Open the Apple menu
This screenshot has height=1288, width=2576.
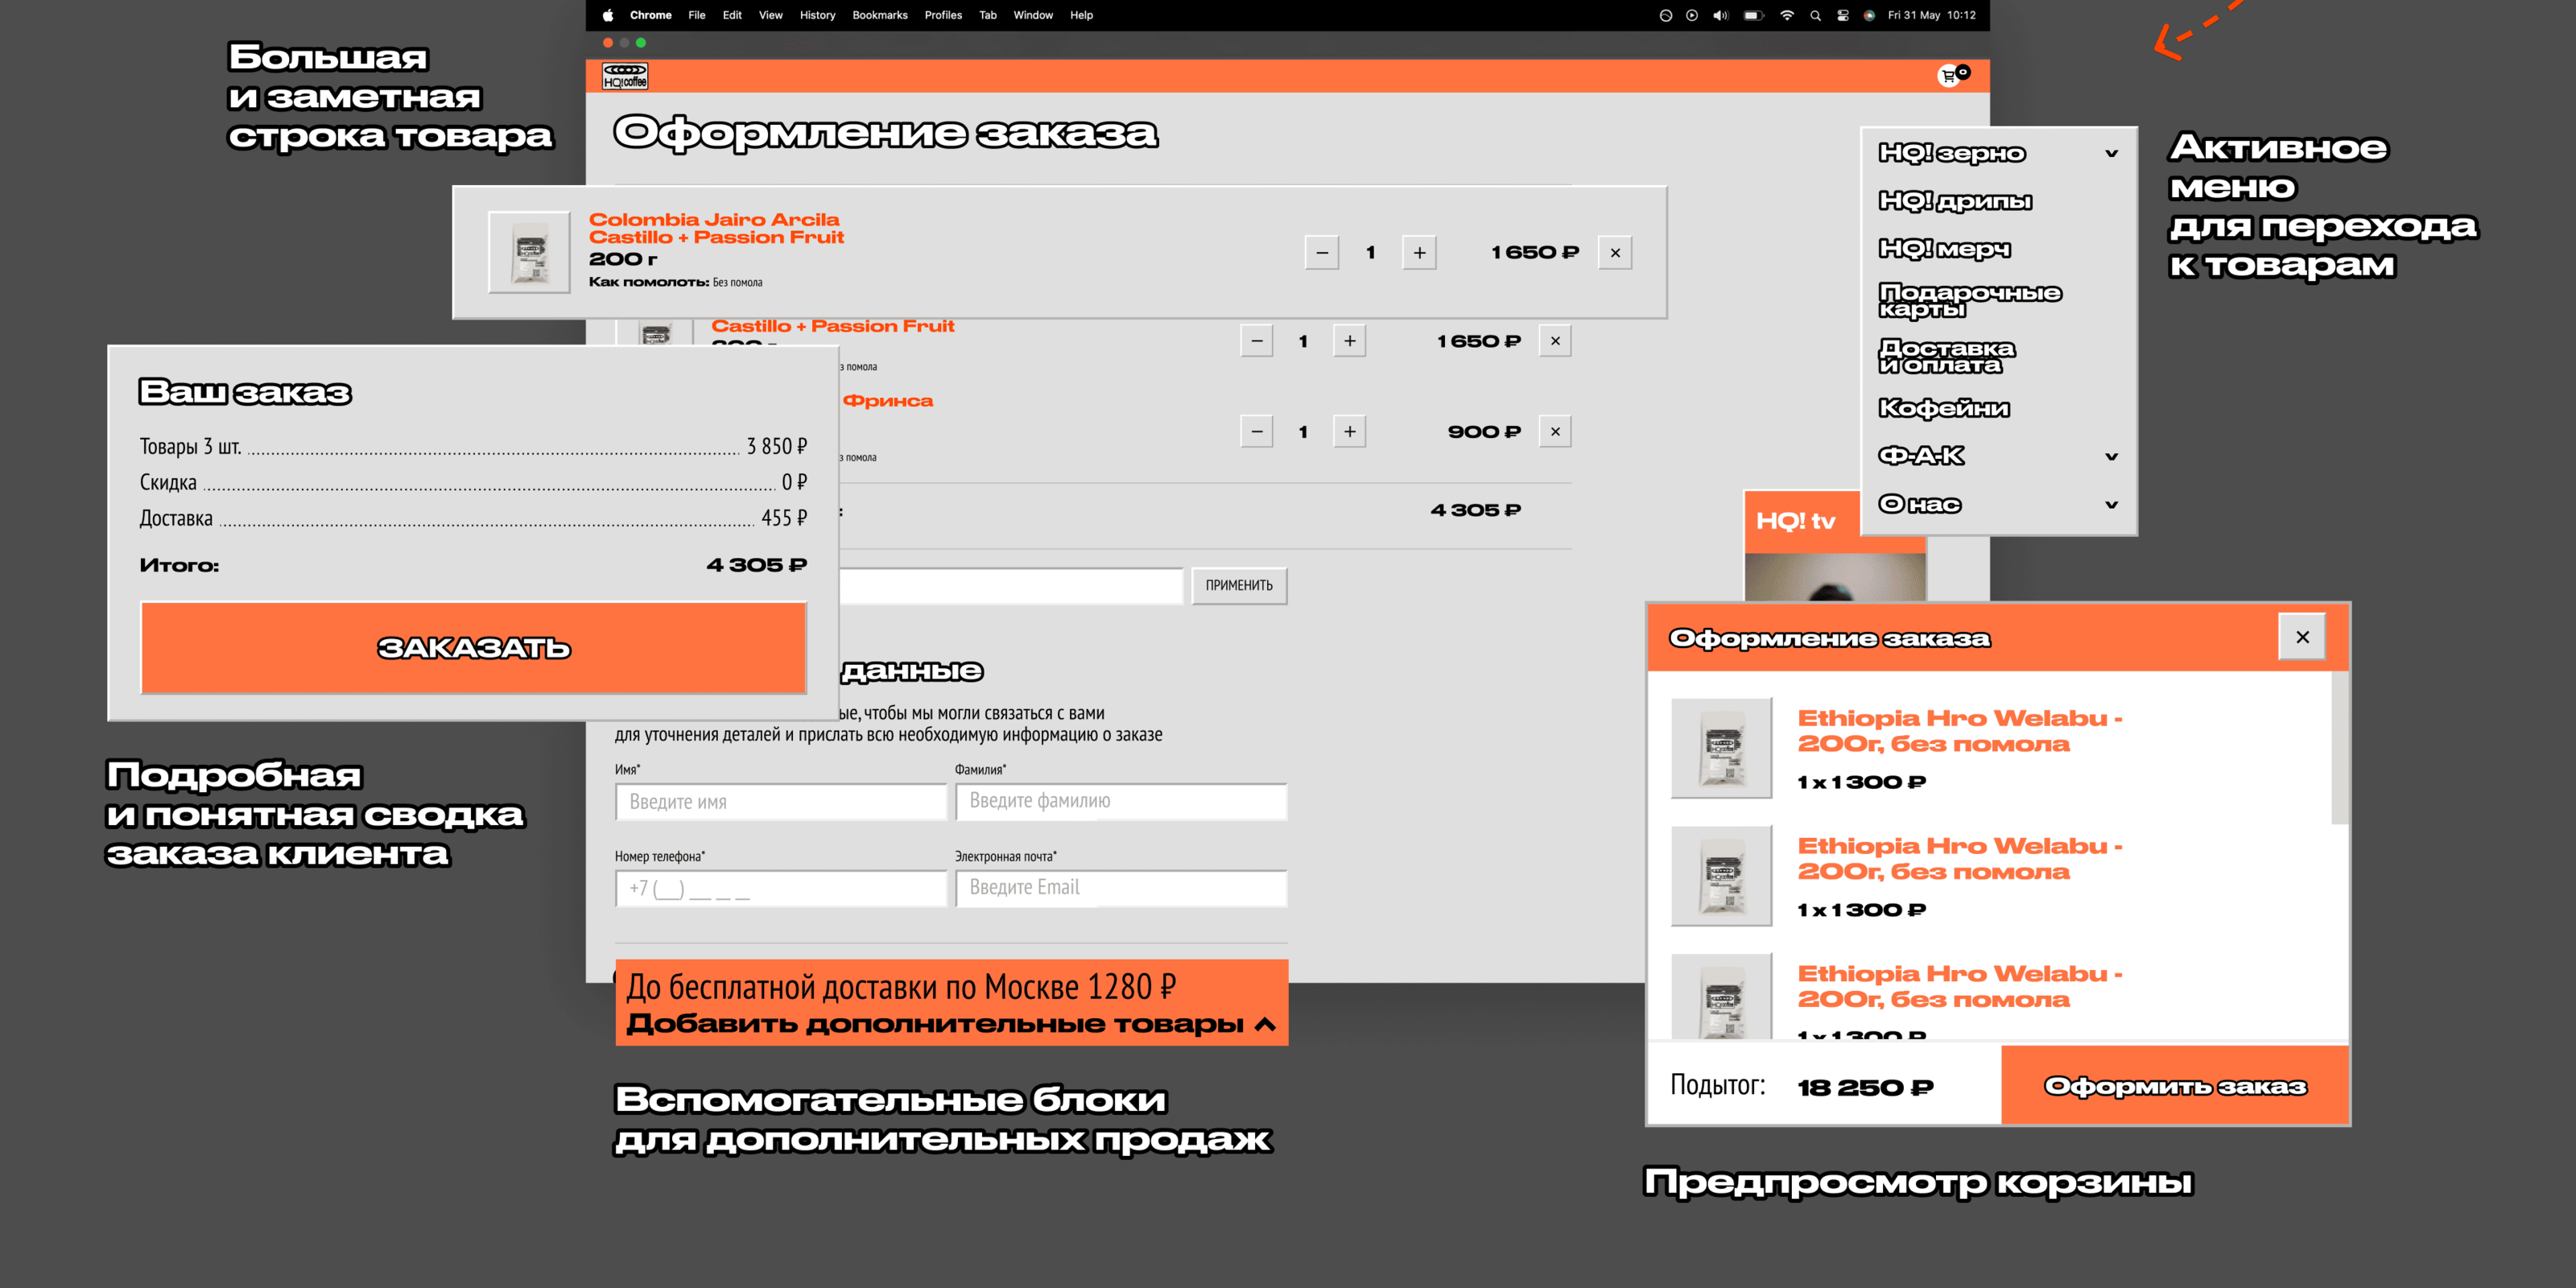[607, 15]
